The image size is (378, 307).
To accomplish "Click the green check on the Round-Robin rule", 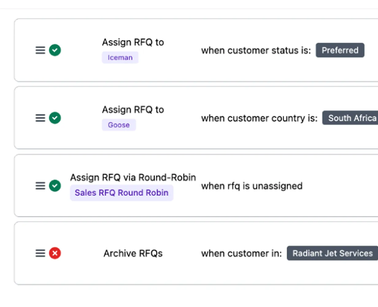I will 55,185.
